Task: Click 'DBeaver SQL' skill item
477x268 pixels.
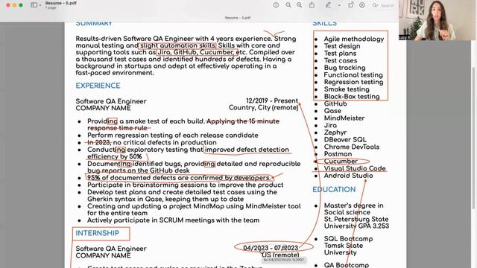Action: point(345,140)
